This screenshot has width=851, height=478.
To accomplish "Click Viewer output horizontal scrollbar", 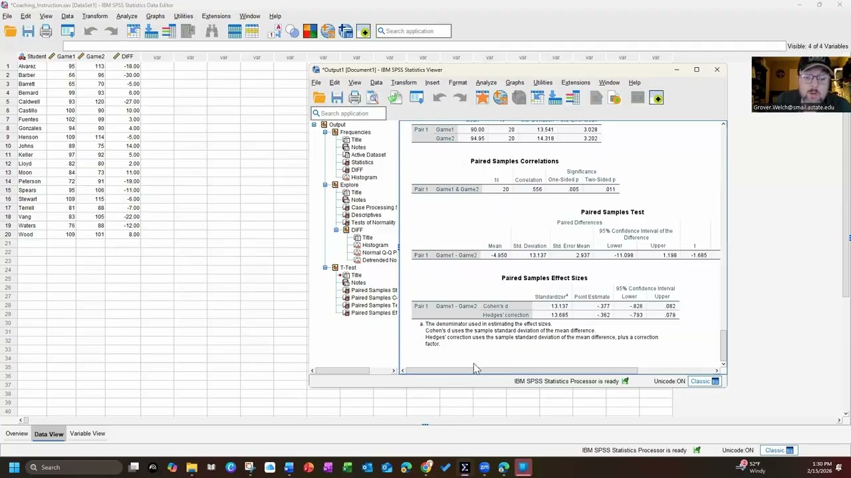I will click(x=521, y=370).
